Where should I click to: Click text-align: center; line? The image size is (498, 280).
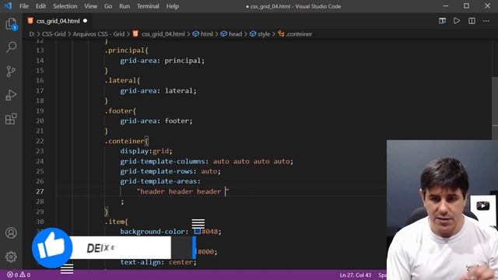pos(158,262)
